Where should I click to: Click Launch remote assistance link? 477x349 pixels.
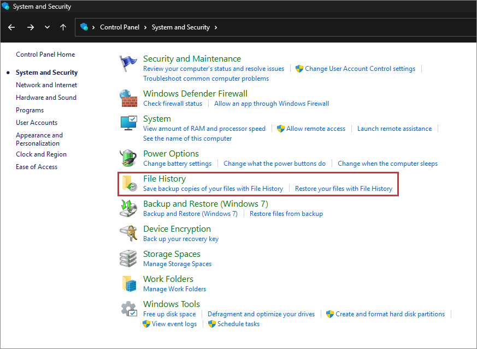click(394, 129)
